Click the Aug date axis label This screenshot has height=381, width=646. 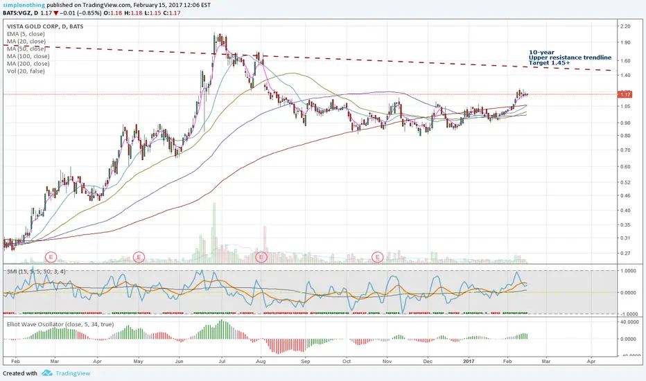click(261, 361)
